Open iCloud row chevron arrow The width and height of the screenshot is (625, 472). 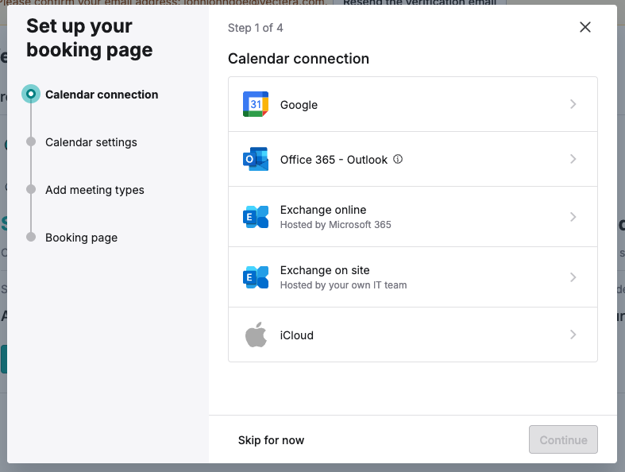573,335
